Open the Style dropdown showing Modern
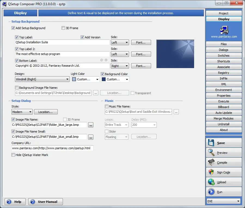The width and height of the screenshot is (245, 208). click(x=22, y=112)
